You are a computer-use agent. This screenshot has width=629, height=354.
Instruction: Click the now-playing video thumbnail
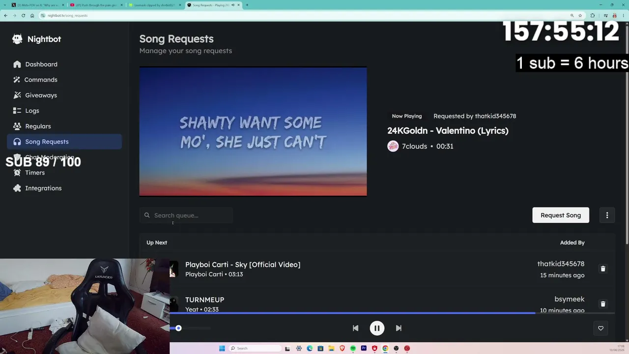[x=253, y=132]
